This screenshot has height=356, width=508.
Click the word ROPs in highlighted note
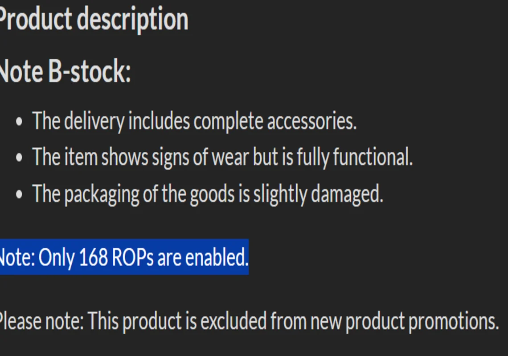tap(132, 257)
